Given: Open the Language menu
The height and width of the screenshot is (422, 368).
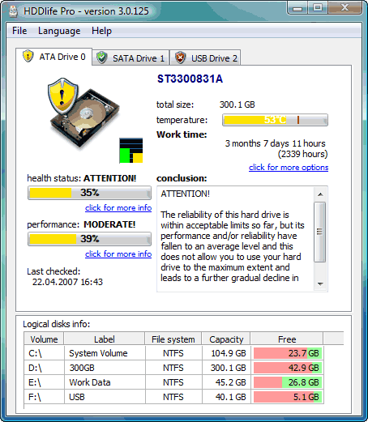Looking at the screenshot, I should click(x=59, y=31).
